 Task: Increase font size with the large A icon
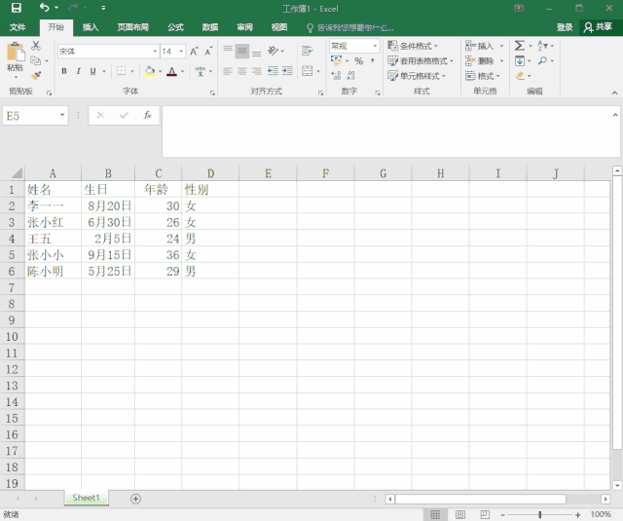[x=194, y=52]
